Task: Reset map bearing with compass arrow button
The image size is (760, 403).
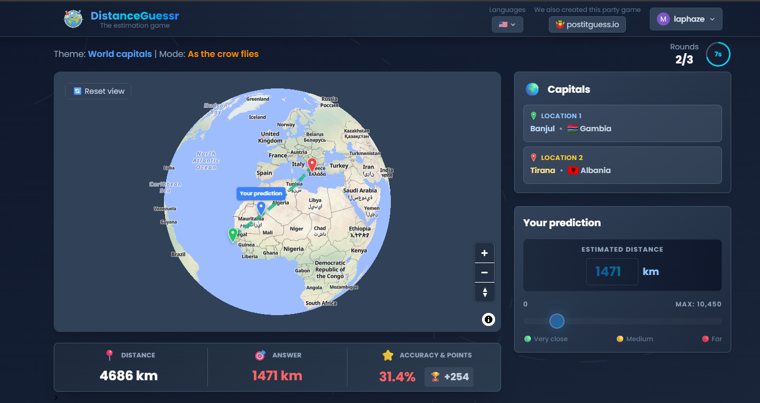Action: coord(484,292)
